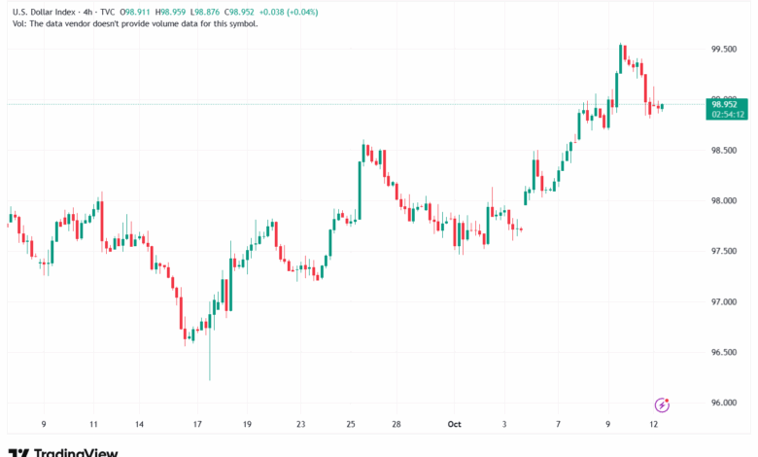Click the 96.500 price axis label

pos(724,352)
